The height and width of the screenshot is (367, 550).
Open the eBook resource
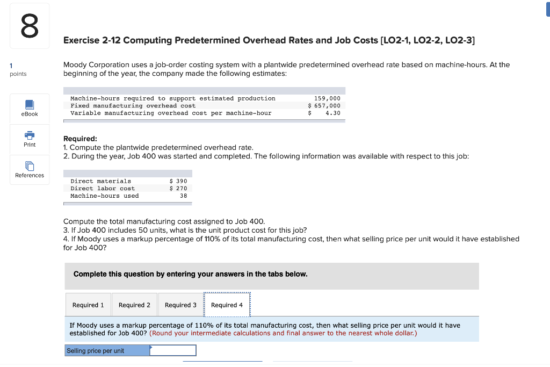30,109
